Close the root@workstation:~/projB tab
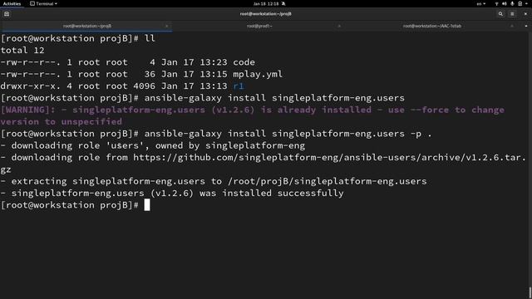The width and height of the screenshot is (532, 299). (166, 26)
